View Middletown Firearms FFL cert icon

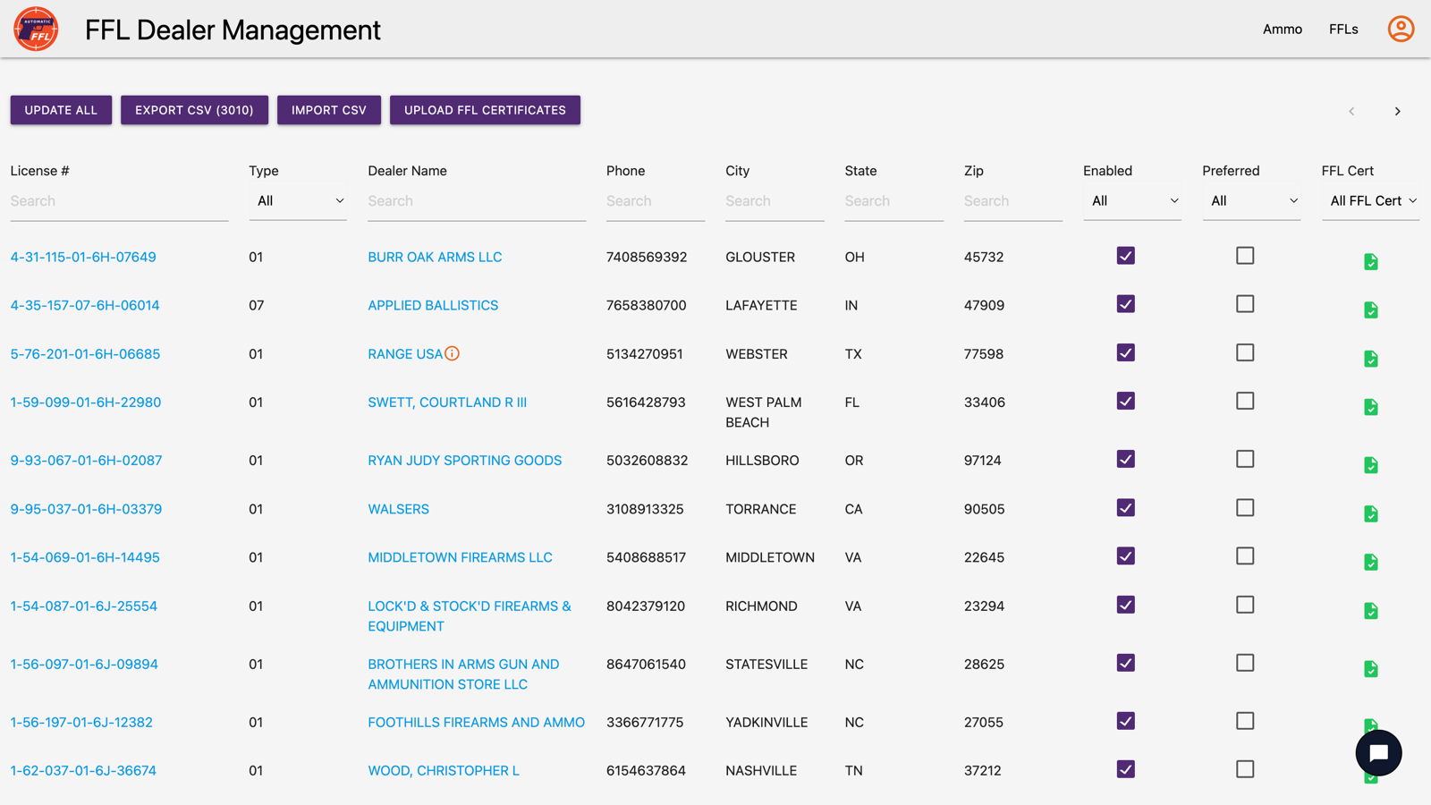(x=1371, y=562)
